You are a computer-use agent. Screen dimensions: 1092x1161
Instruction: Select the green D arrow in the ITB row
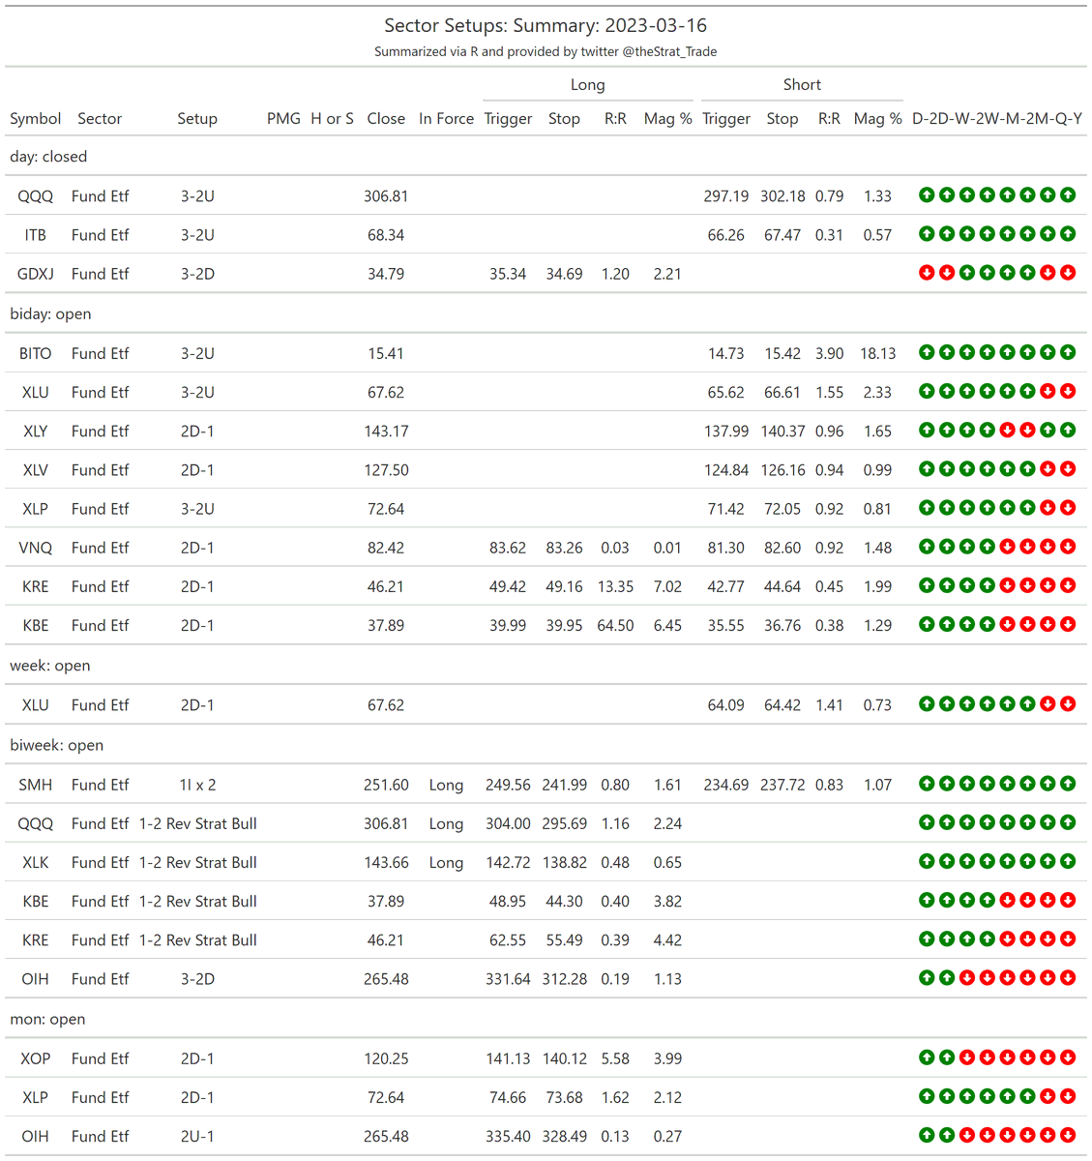(927, 234)
